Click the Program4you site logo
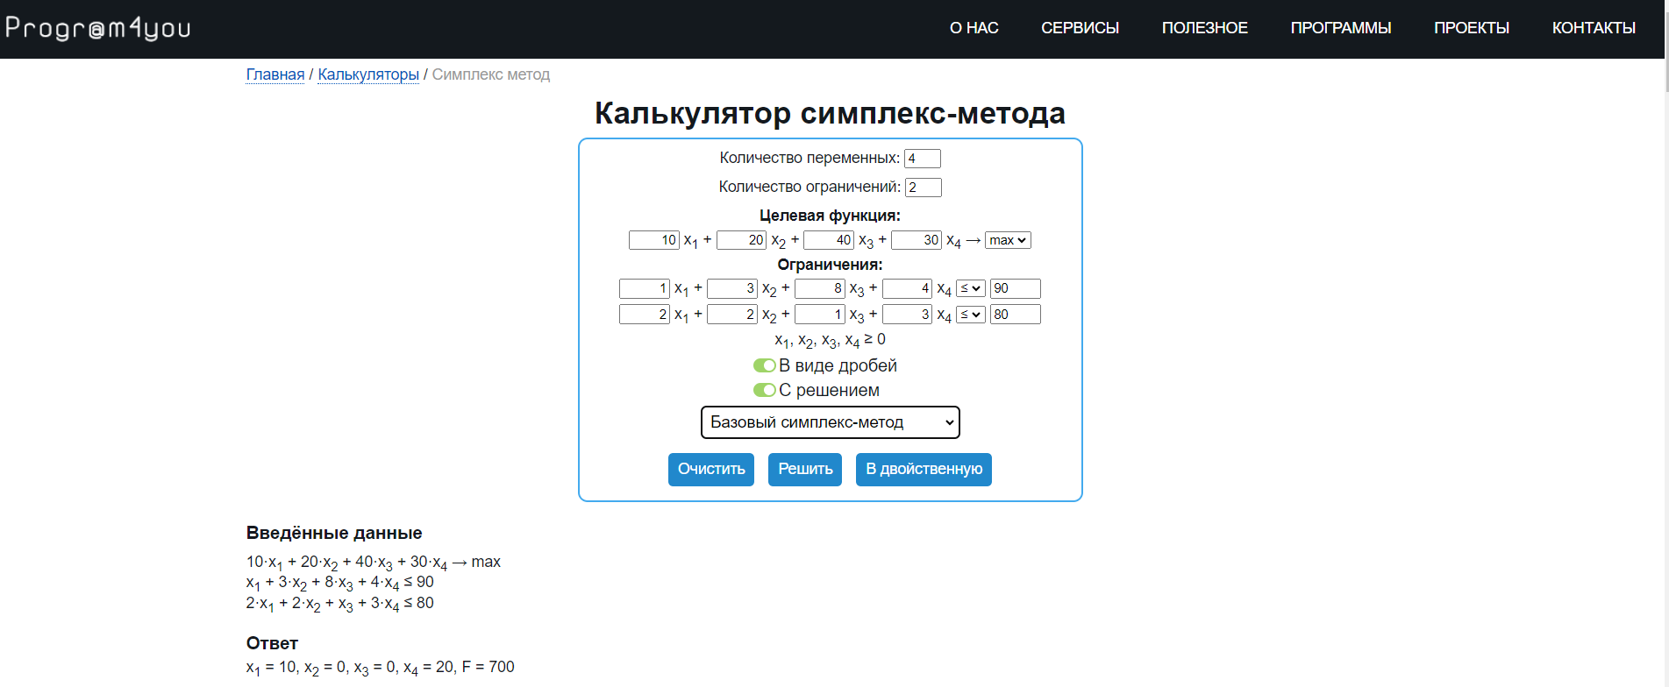The width and height of the screenshot is (1669, 687). click(x=98, y=28)
